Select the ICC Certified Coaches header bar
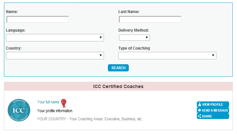 point(118,86)
